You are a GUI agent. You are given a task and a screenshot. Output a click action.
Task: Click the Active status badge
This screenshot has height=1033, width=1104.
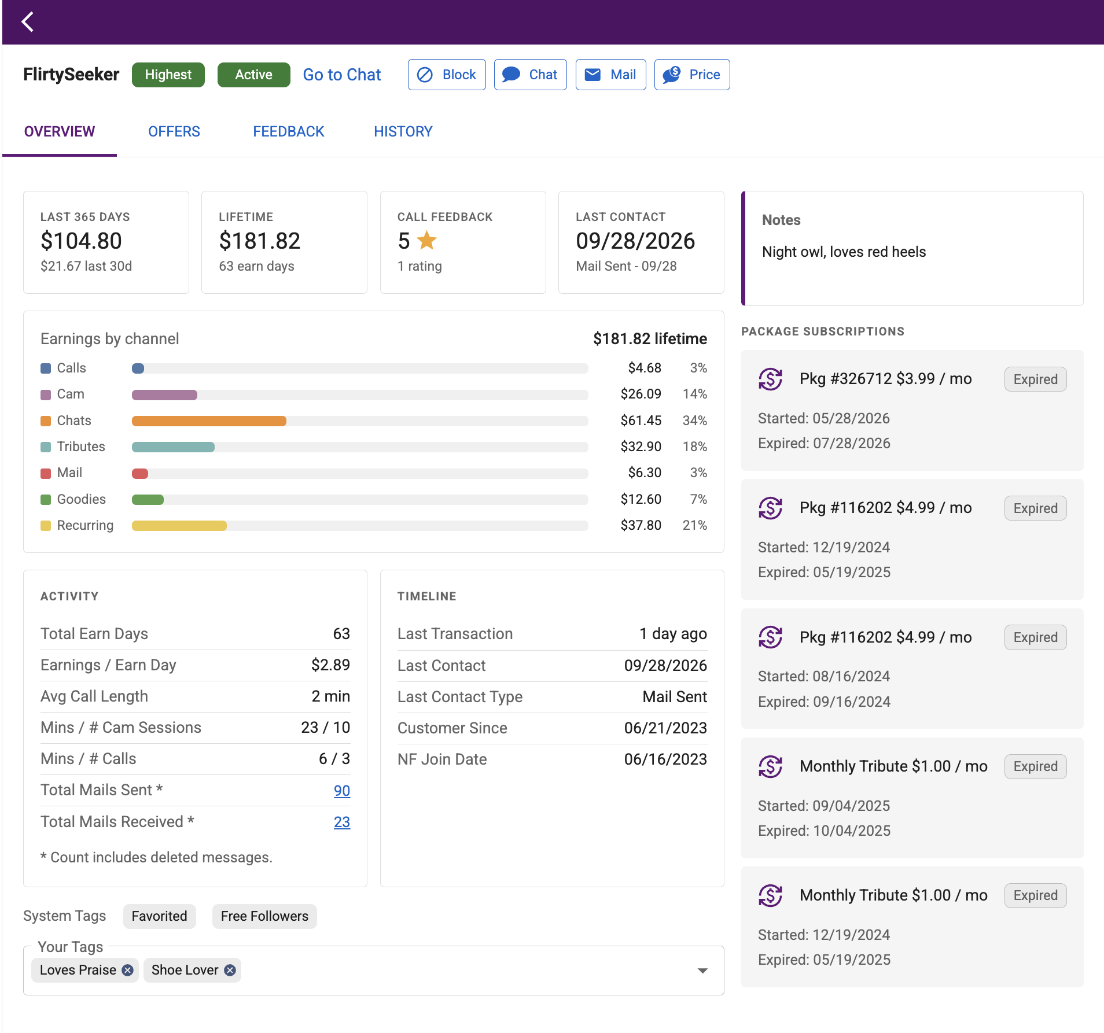(x=254, y=75)
